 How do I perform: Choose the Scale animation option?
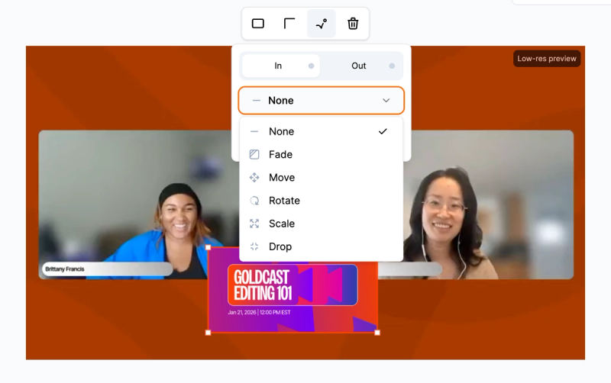[321, 224]
